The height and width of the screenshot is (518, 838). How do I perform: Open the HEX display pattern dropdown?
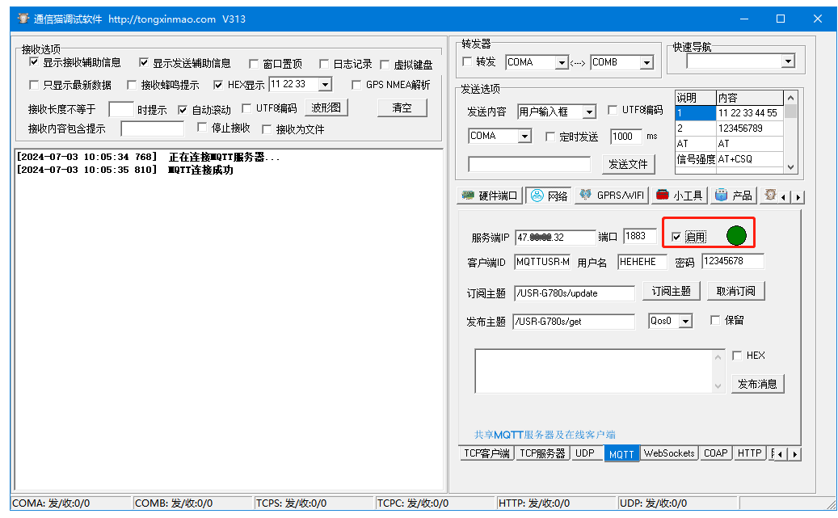(325, 85)
